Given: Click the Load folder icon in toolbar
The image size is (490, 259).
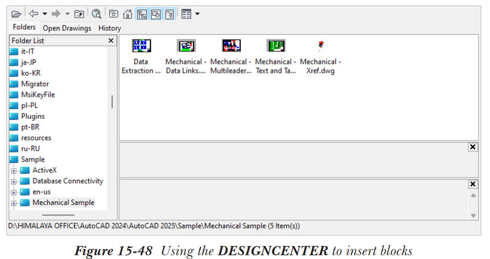Looking at the screenshot, I should pyautogui.click(x=16, y=14).
